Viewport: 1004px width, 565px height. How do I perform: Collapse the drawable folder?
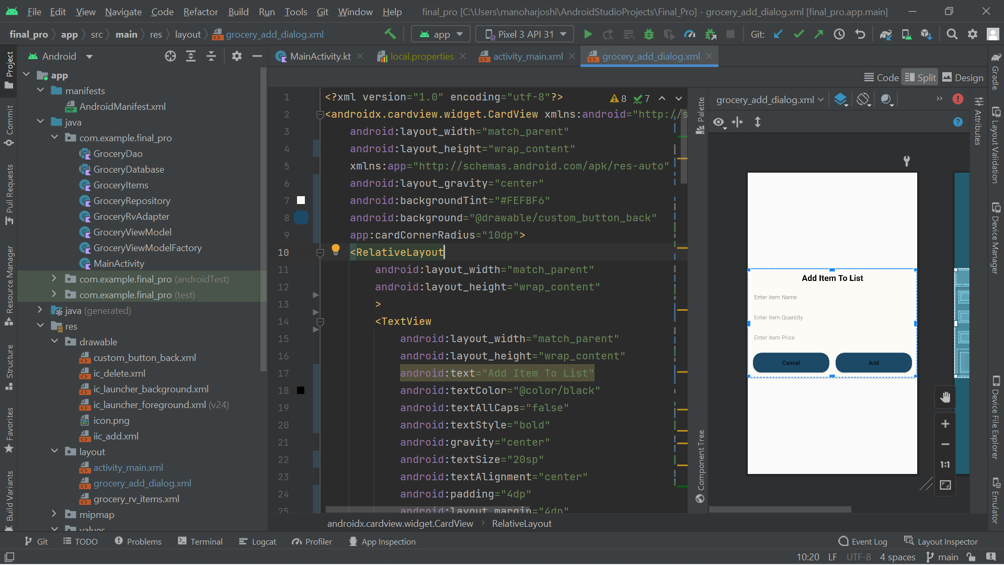click(54, 342)
